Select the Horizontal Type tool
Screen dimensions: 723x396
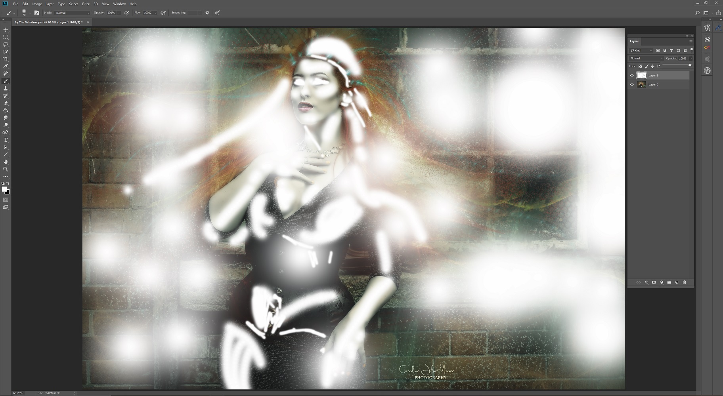6,140
